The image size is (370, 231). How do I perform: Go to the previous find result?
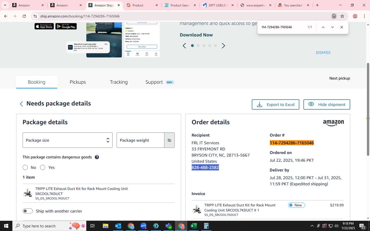click(323, 27)
